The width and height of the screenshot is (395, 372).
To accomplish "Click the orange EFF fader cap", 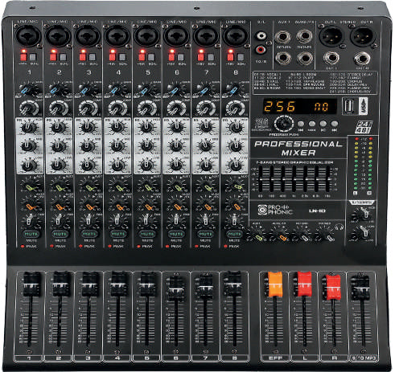I will click(x=275, y=284).
